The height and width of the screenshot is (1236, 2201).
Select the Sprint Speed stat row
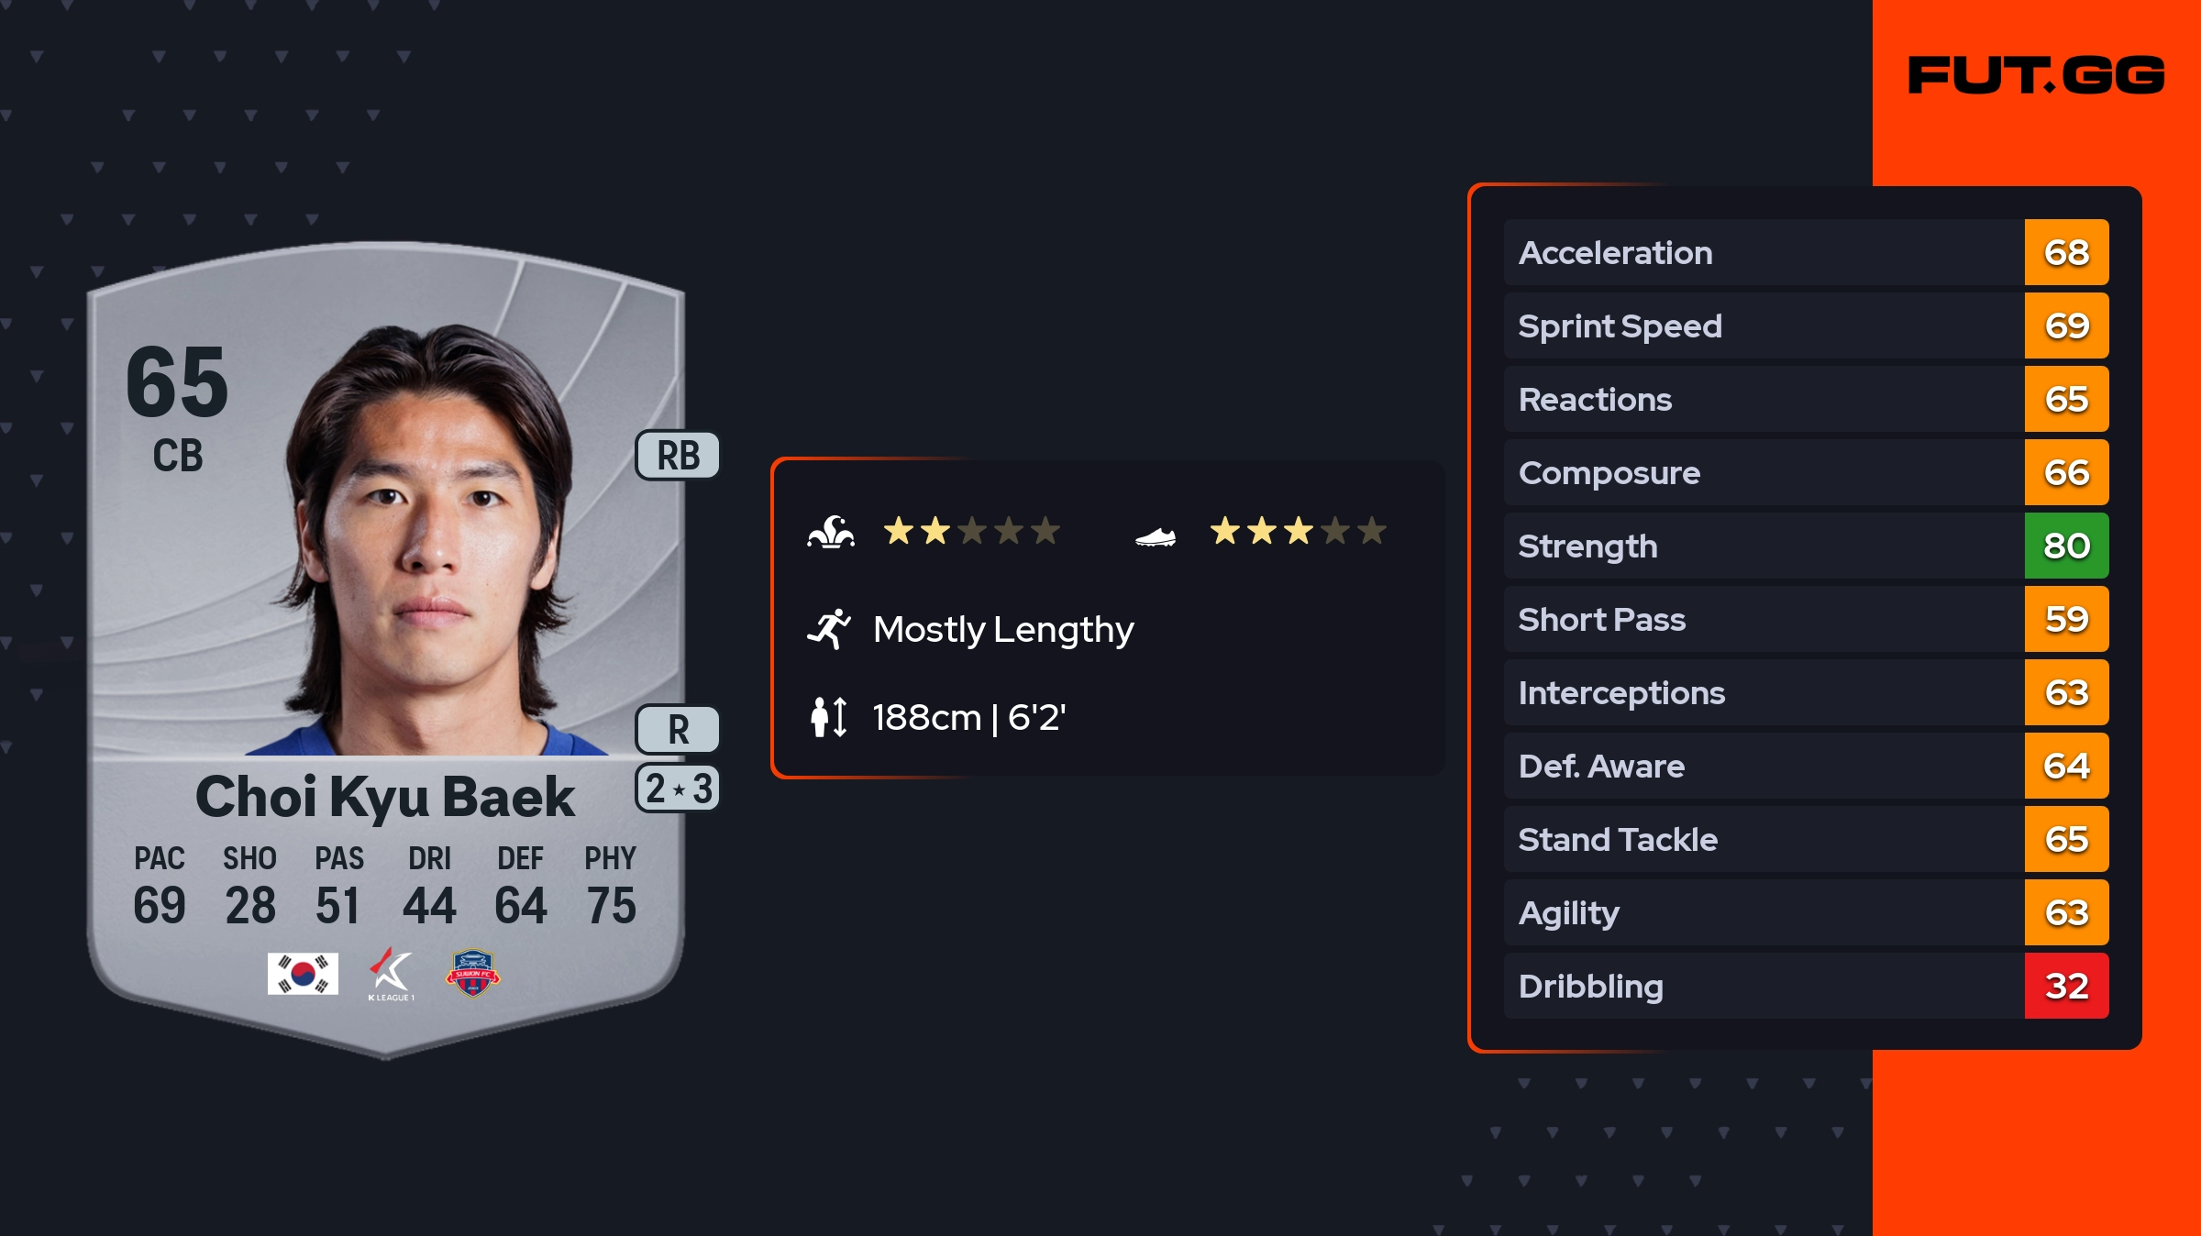1761,326
